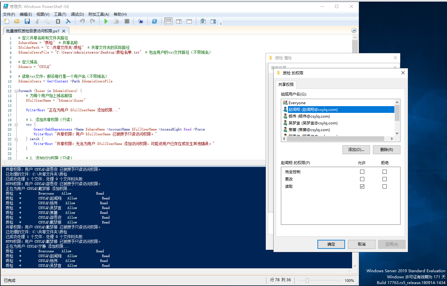Viewport: 447px width, 286px height.
Task: Collapse the try block at line 19
Action: click(16, 125)
